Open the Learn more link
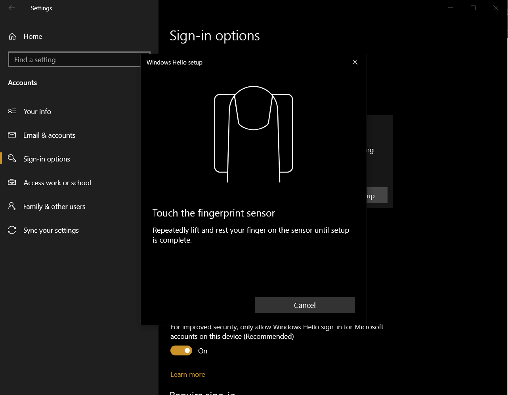The width and height of the screenshot is (508, 395). point(187,374)
